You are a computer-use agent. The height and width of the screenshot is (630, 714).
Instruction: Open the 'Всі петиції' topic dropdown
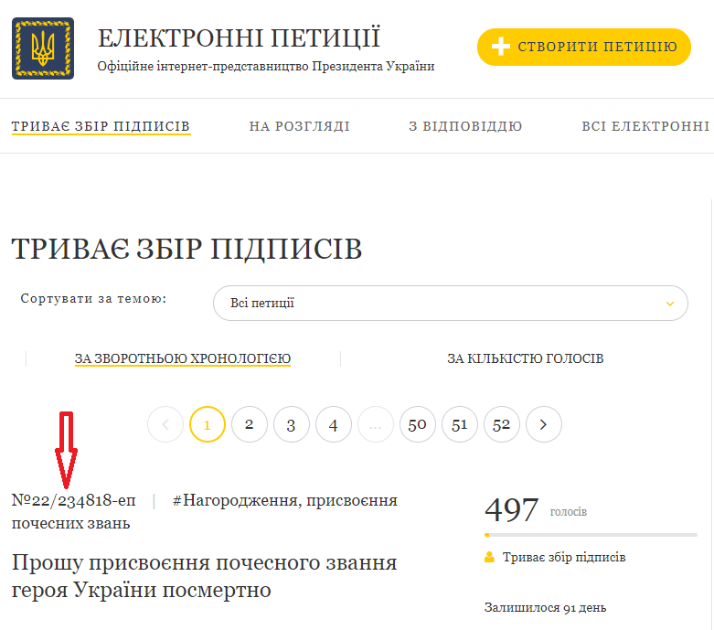tap(451, 303)
